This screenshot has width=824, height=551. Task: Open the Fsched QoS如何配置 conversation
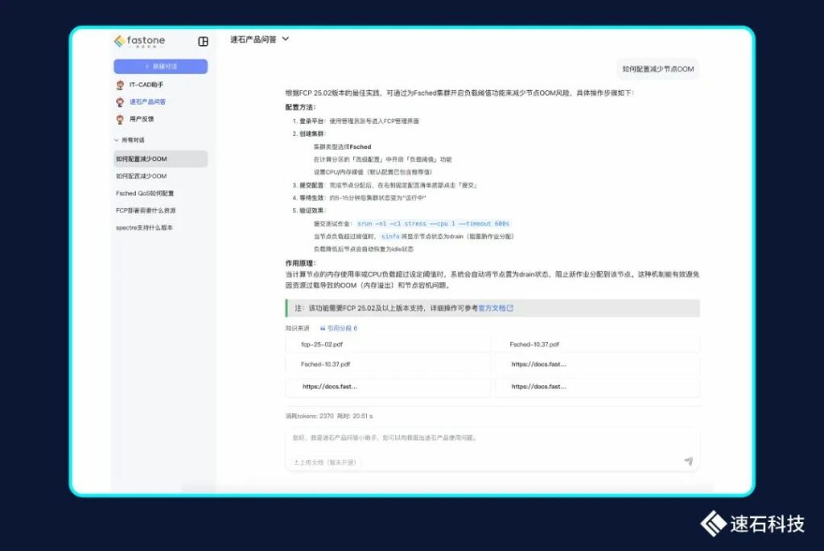(145, 193)
